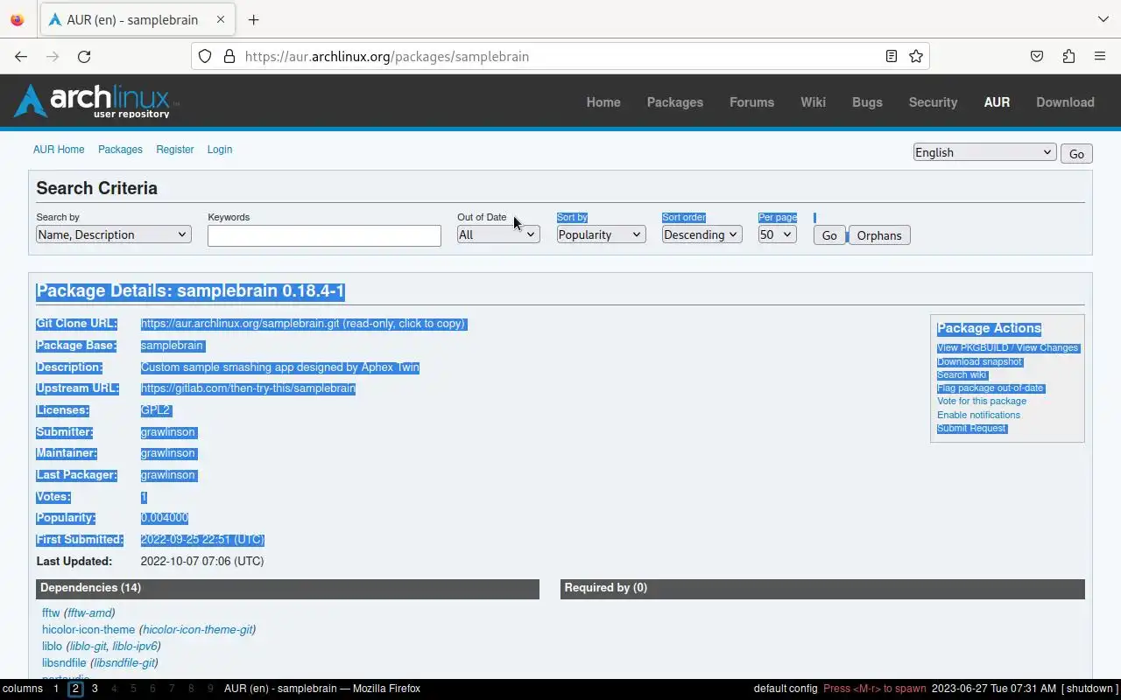The image size is (1121, 700).
Task: Open the libsndfile dependency link
Action: [x=64, y=663]
